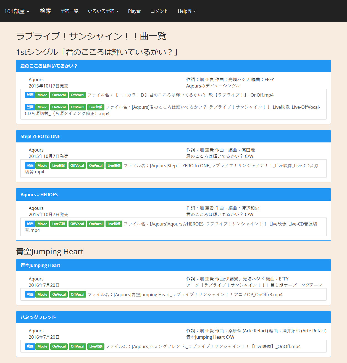Click Live映像 badge in ハミングフレンド row
The image size is (347, 363).
pos(96,346)
